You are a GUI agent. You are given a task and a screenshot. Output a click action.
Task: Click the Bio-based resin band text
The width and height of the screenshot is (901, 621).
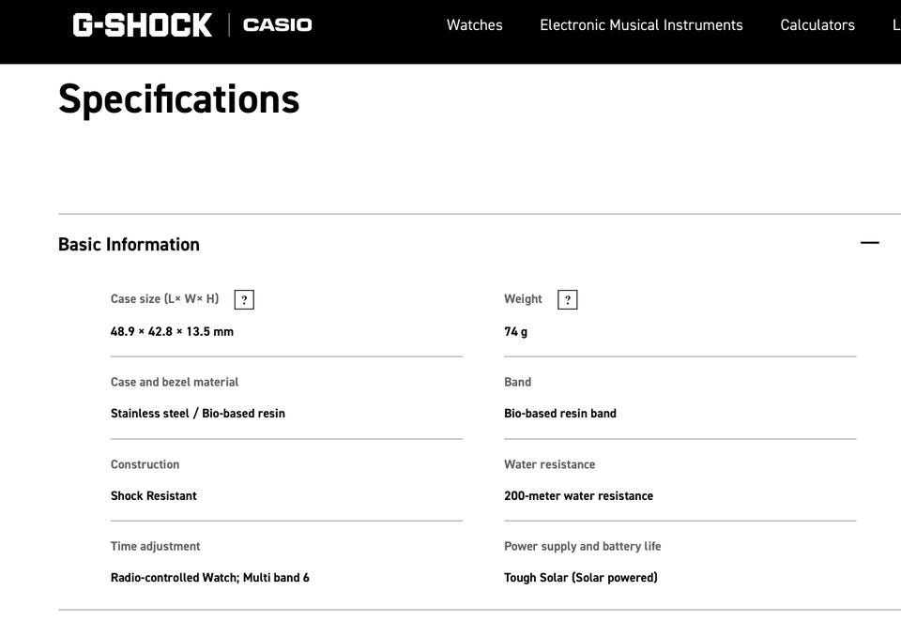coord(560,413)
